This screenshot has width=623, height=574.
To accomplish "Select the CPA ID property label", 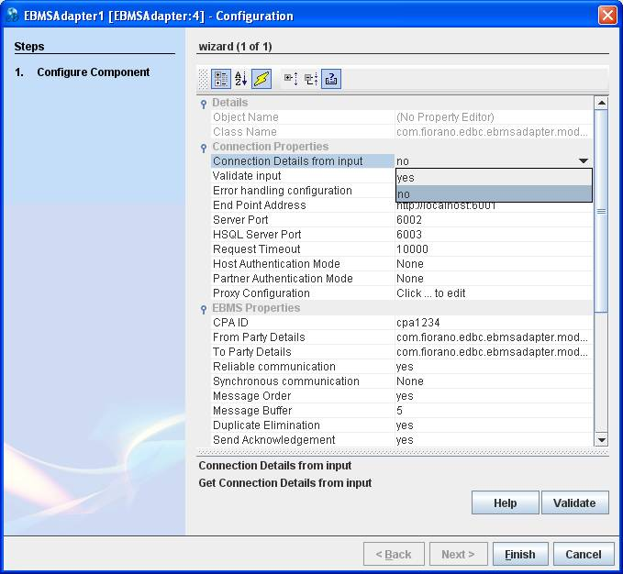I will [x=230, y=323].
